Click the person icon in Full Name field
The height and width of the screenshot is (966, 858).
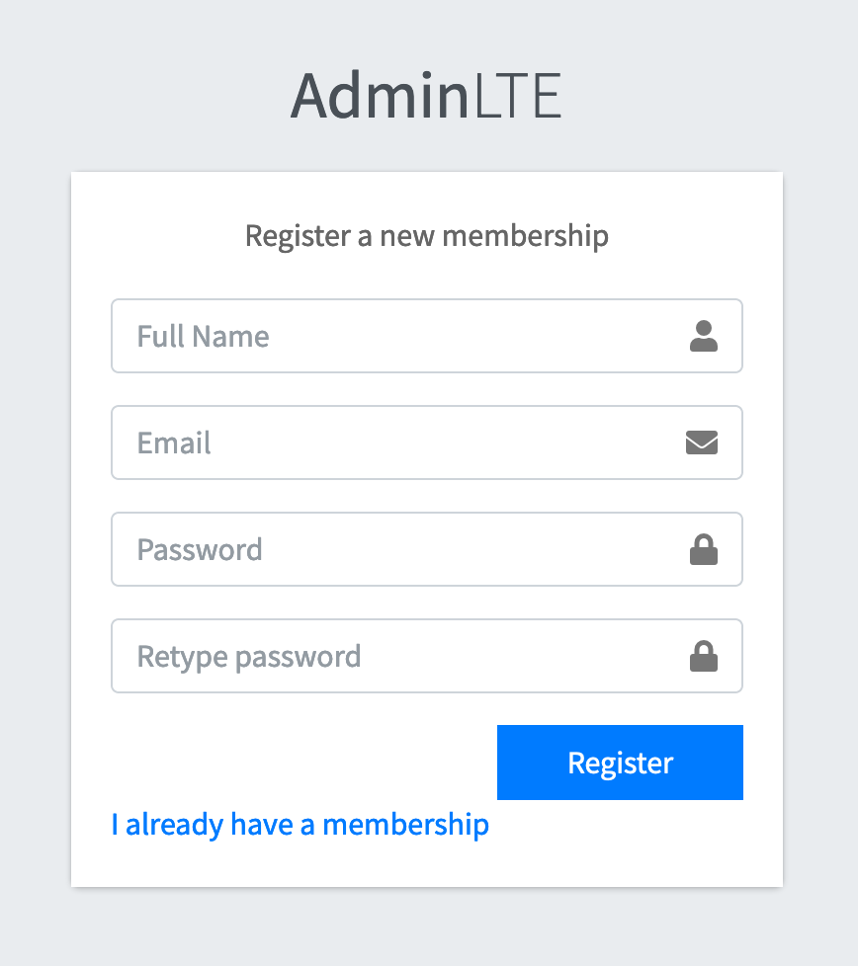(x=703, y=337)
